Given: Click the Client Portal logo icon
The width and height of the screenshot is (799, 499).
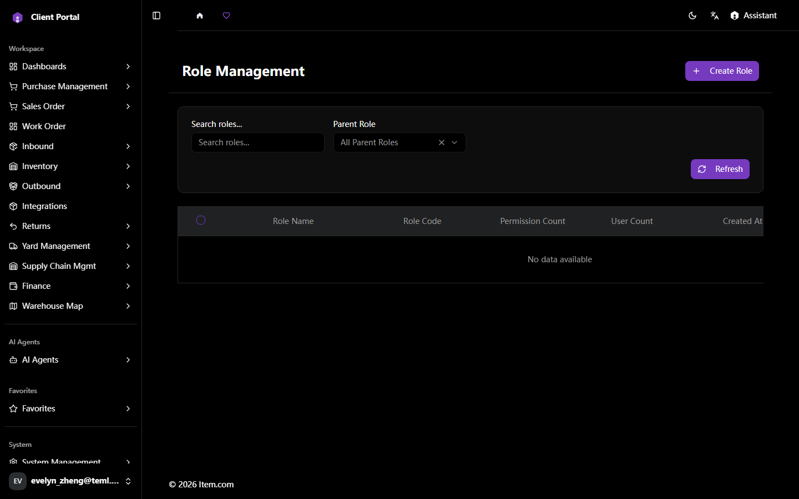Looking at the screenshot, I should tap(18, 18).
